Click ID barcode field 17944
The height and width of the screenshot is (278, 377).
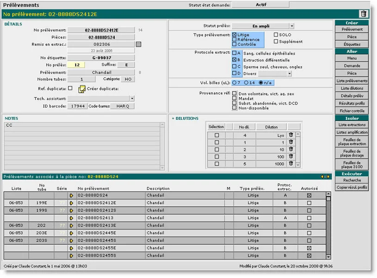pyautogui.click(x=78, y=106)
